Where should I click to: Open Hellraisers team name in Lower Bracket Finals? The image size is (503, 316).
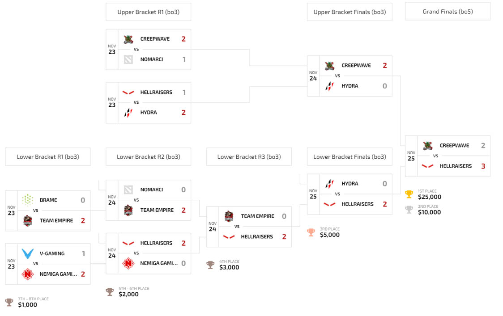358,204
